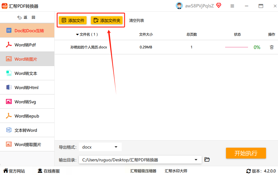The image size is (278, 175).
Task: Click the Word提取图片 icon
Action: click(x=9, y=144)
